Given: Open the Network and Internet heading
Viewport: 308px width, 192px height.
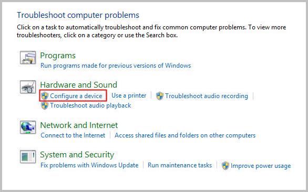Looking at the screenshot, I should (79, 125).
